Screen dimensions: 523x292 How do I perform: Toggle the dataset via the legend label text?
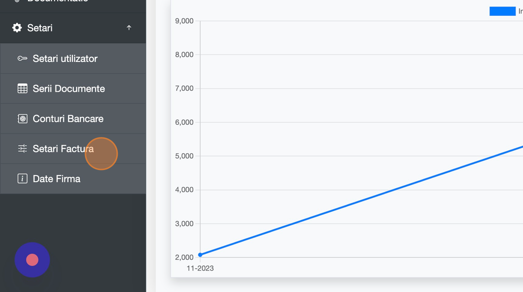[520, 11]
